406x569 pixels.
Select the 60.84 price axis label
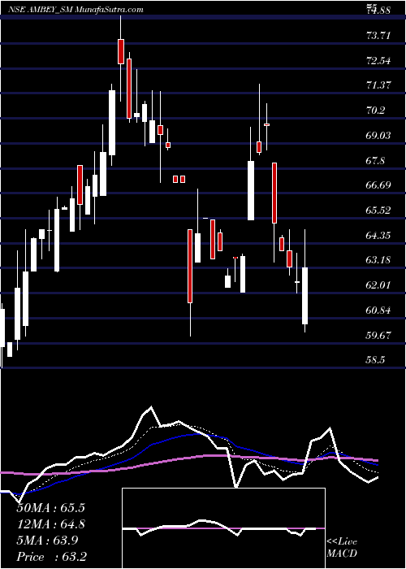point(379,310)
